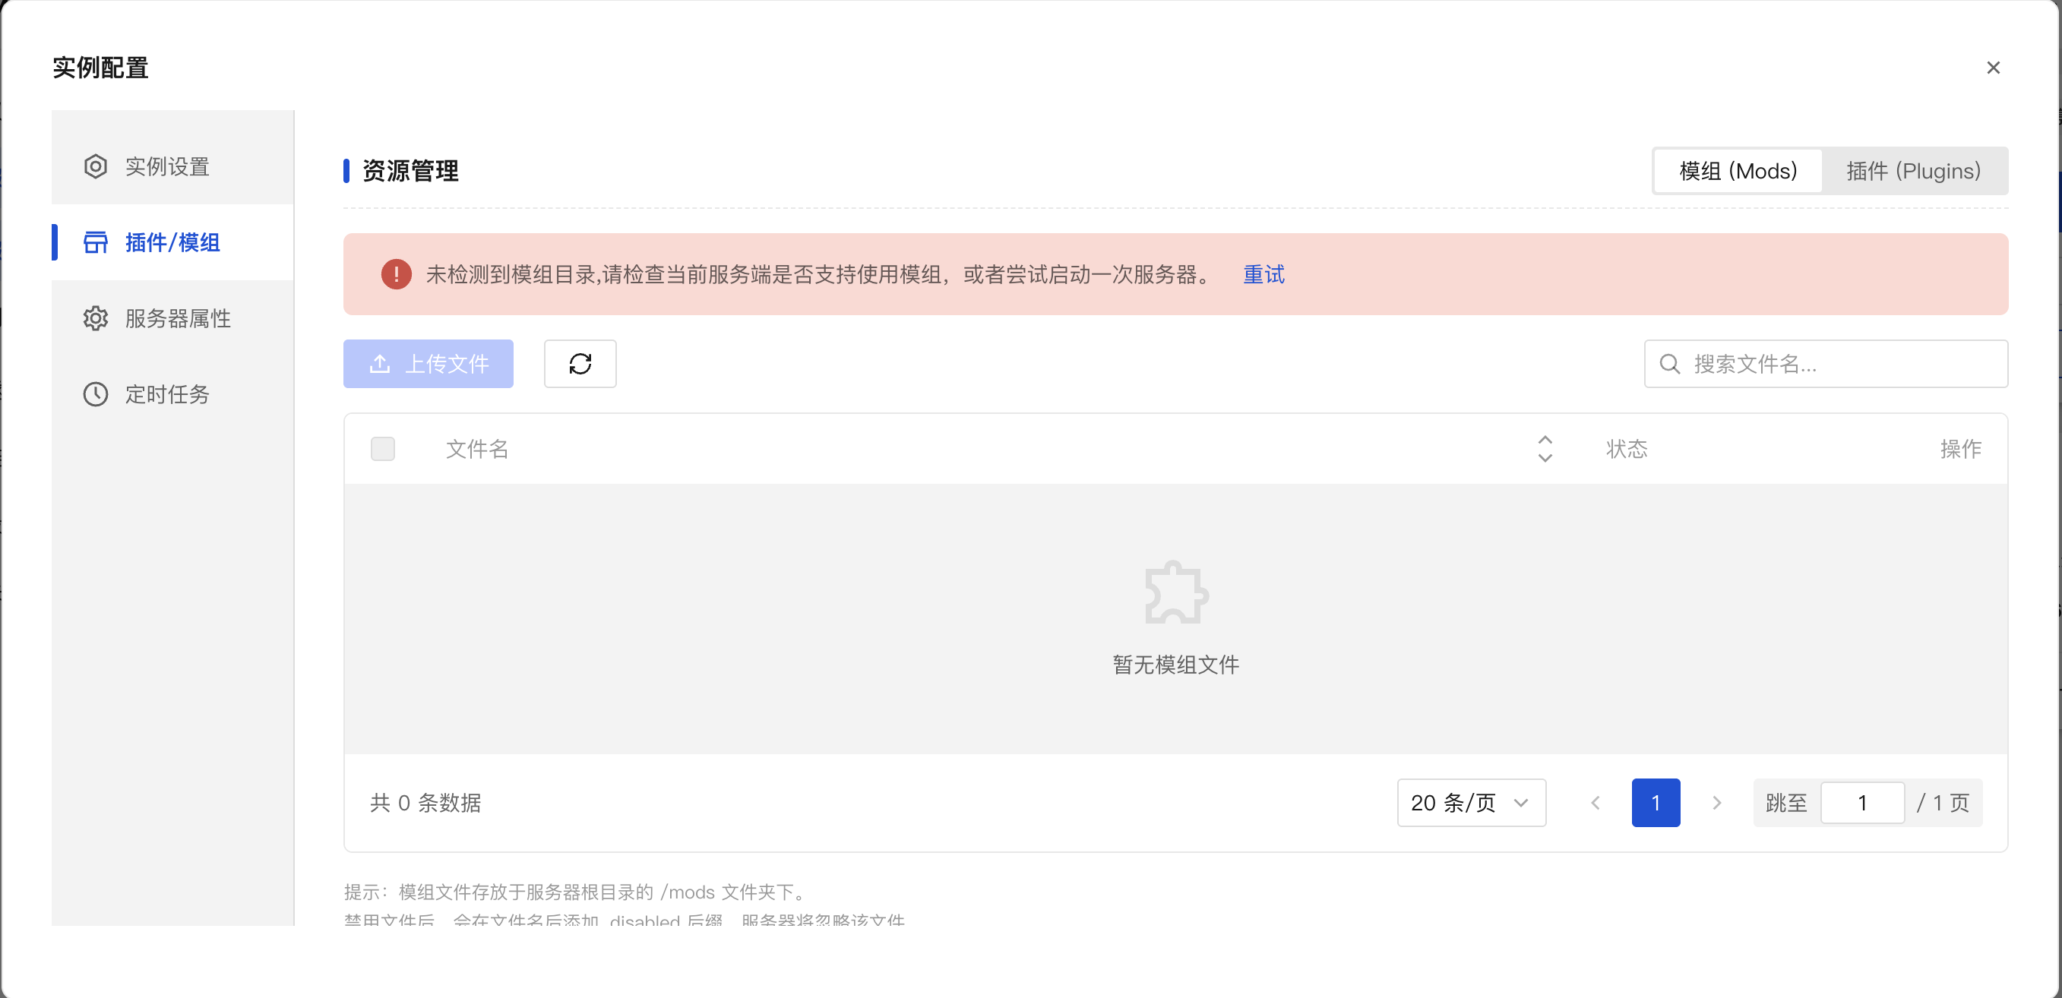The height and width of the screenshot is (998, 2062).
Task: Check the empty checkbox above file rows
Action: 383,449
